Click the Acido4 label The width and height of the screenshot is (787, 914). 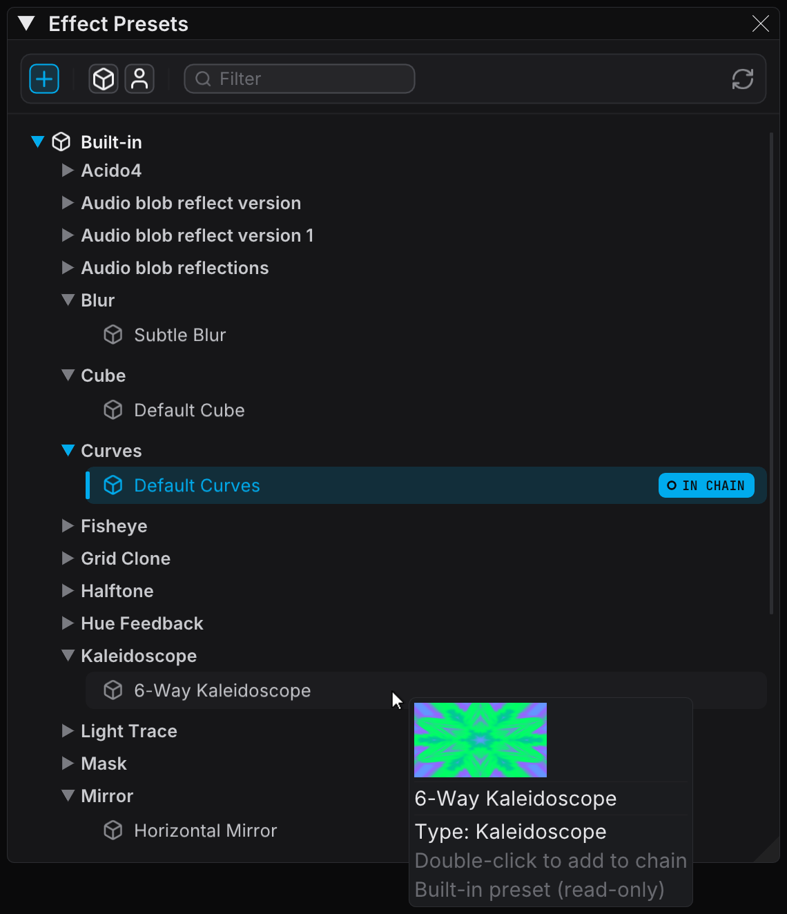[x=111, y=171]
